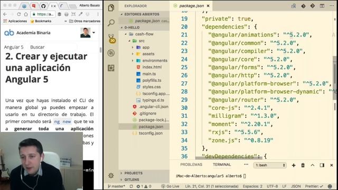Click the database stack extension icon in Chrome

tap(59, 14)
